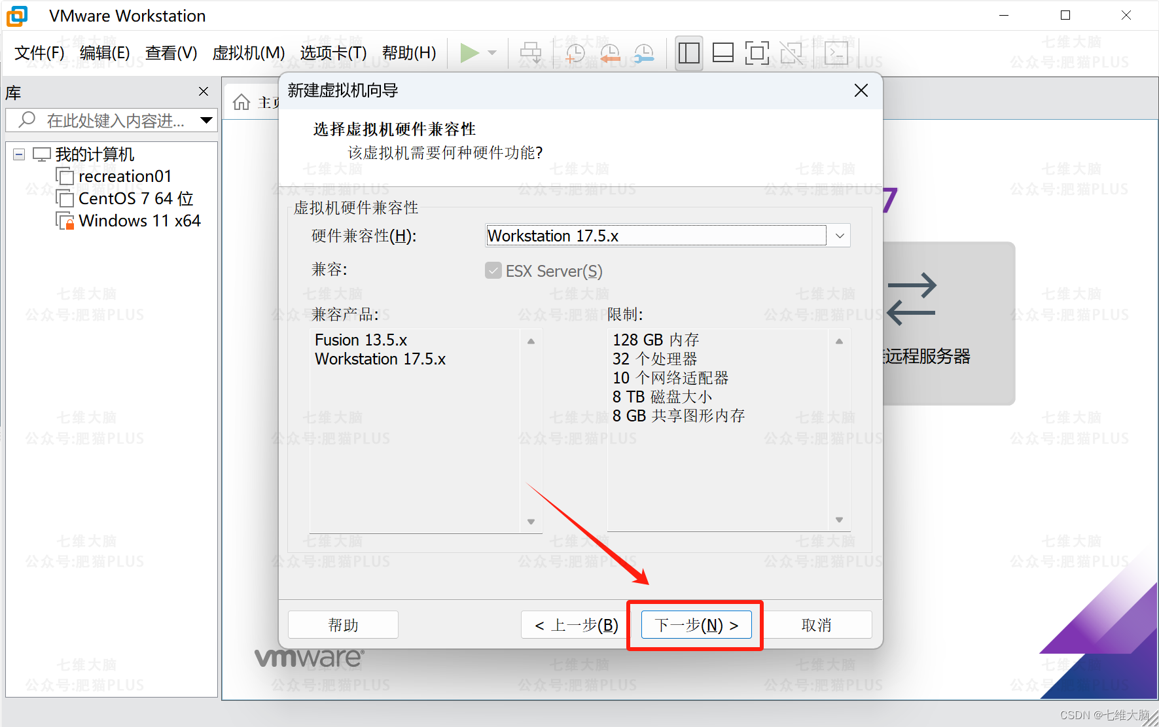Select the CentOS 7 64 位 virtual machine
The width and height of the screenshot is (1159, 727).
point(135,199)
